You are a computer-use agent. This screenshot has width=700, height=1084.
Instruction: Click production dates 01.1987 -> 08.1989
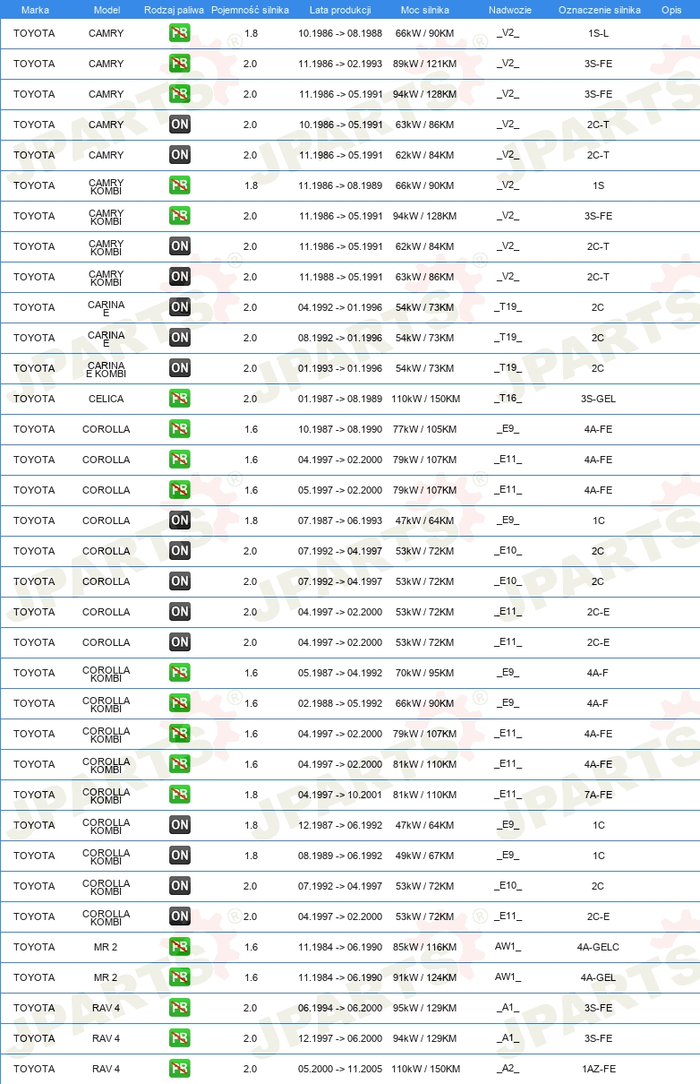click(x=341, y=399)
